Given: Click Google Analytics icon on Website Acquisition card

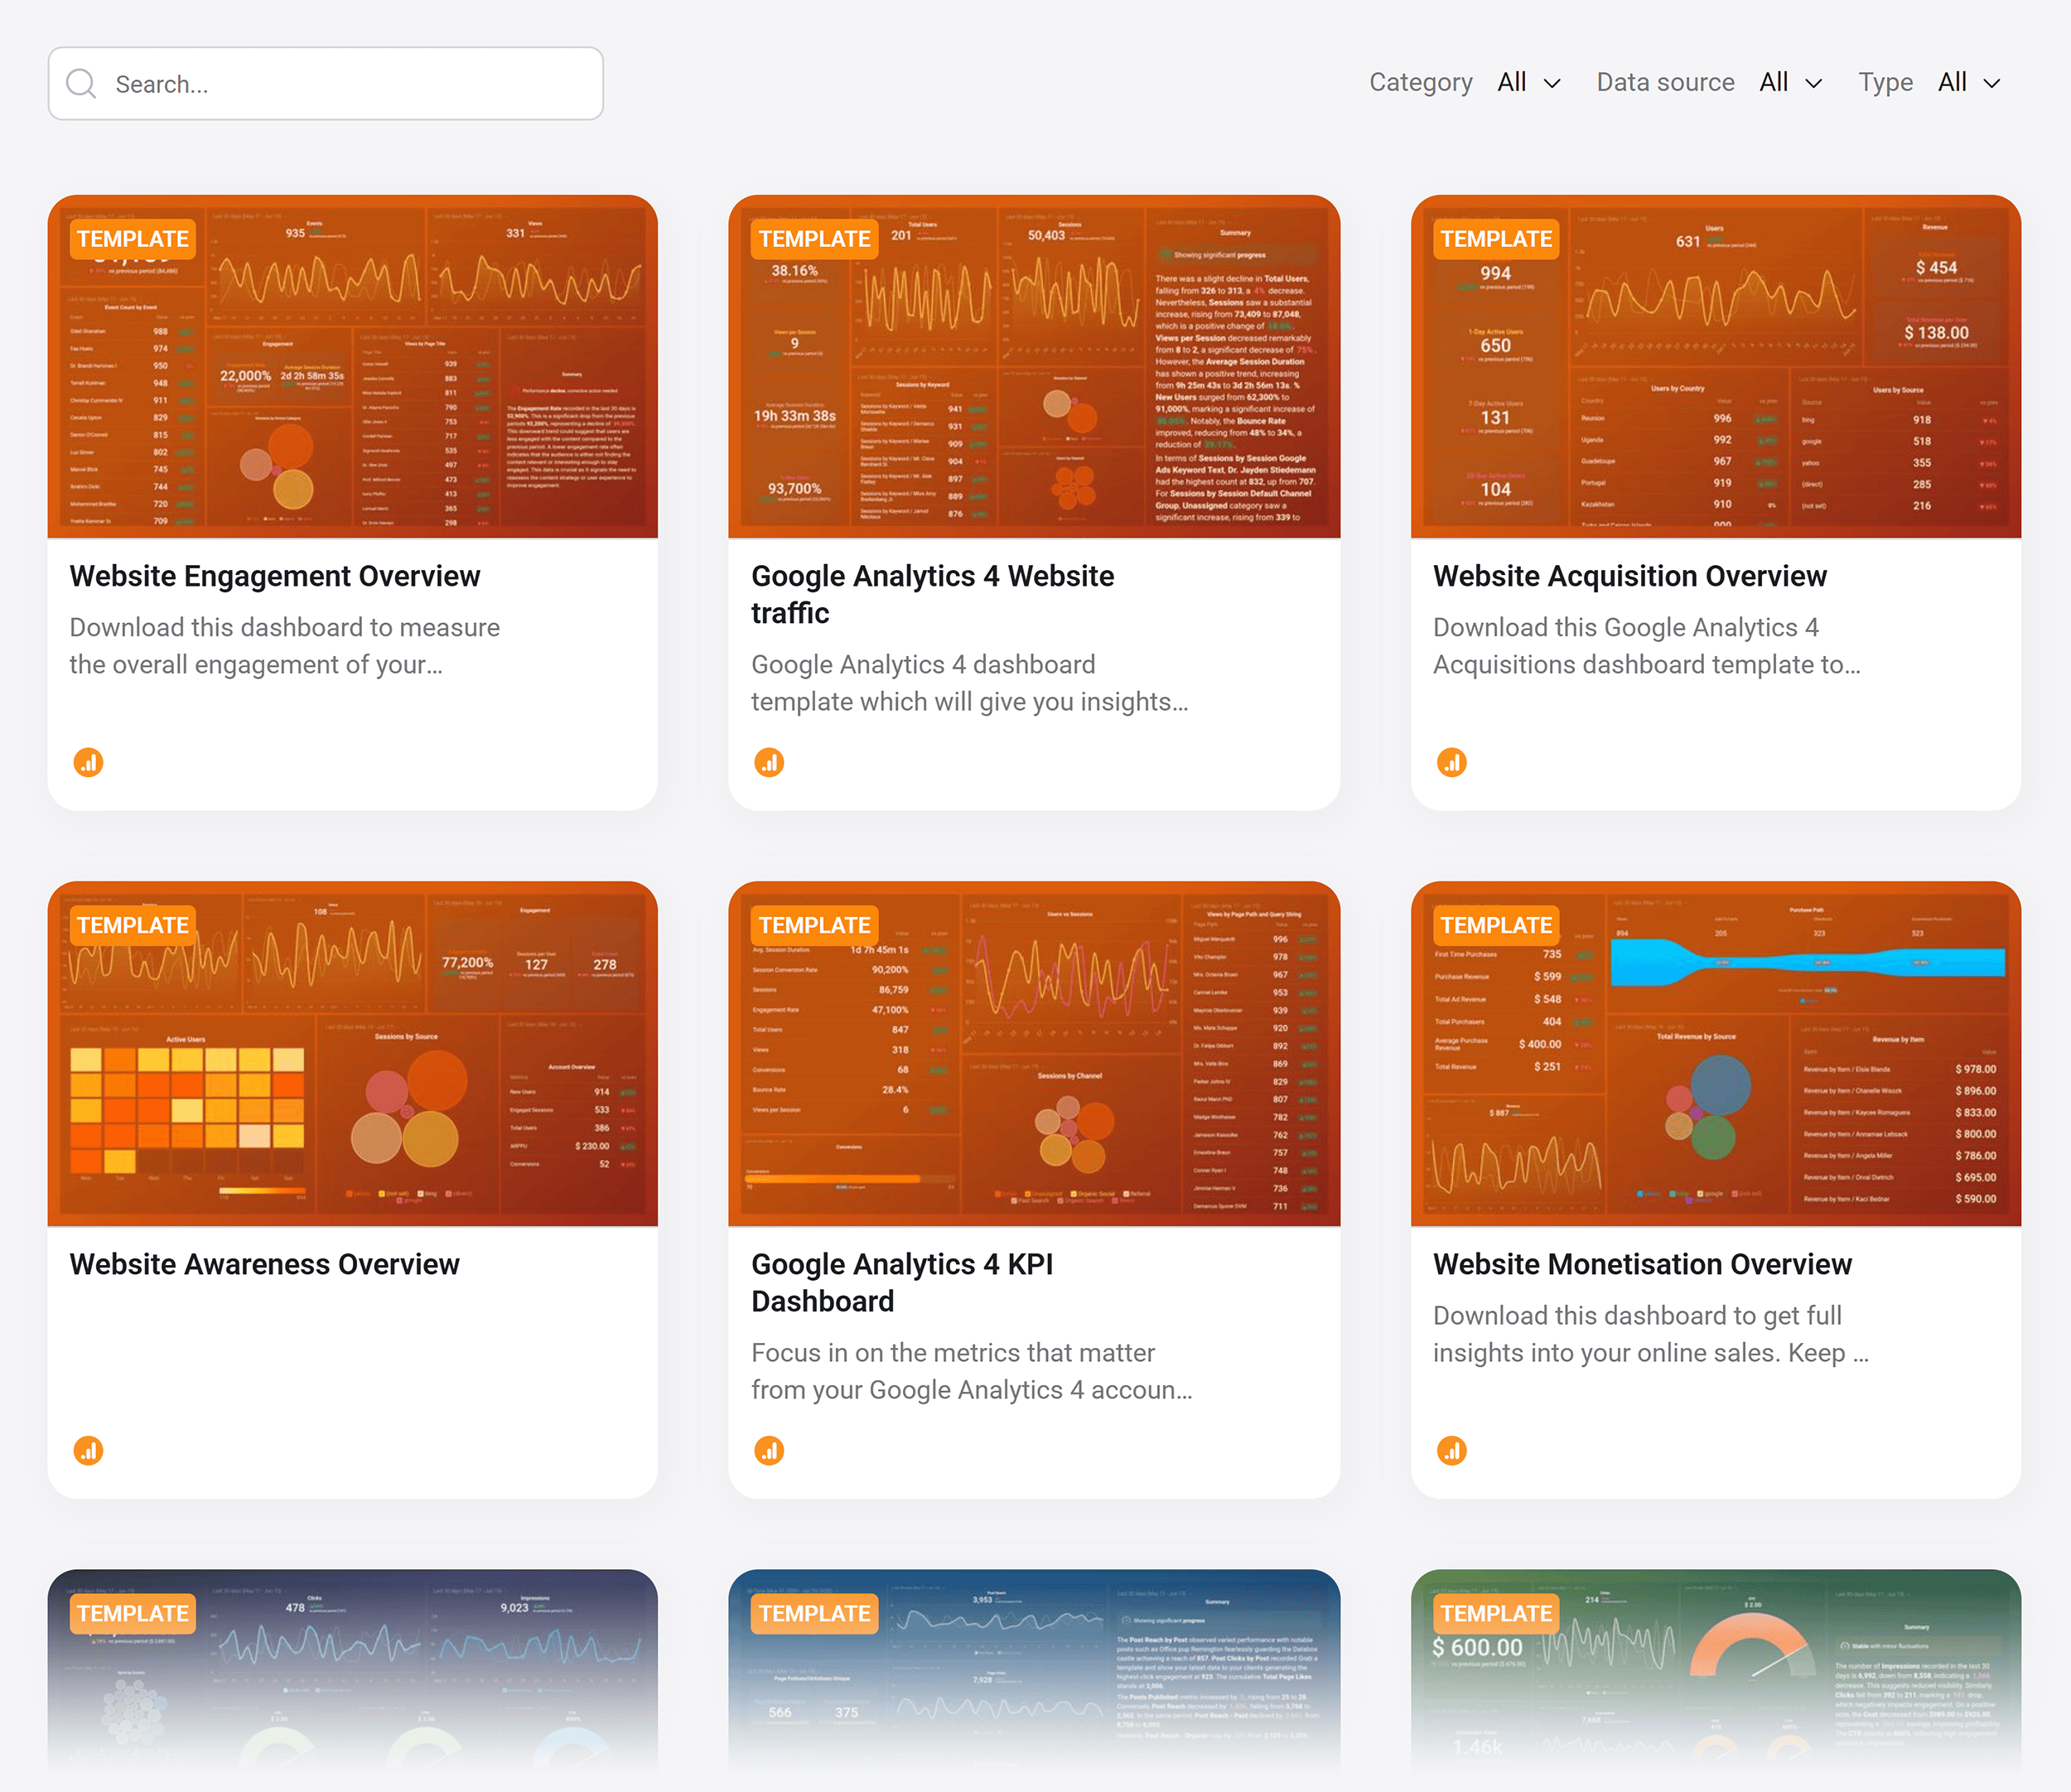Looking at the screenshot, I should tap(1452, 763).
